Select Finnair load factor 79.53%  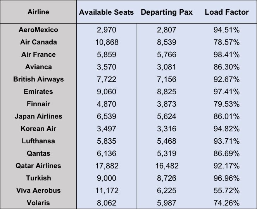coord(226,104)
